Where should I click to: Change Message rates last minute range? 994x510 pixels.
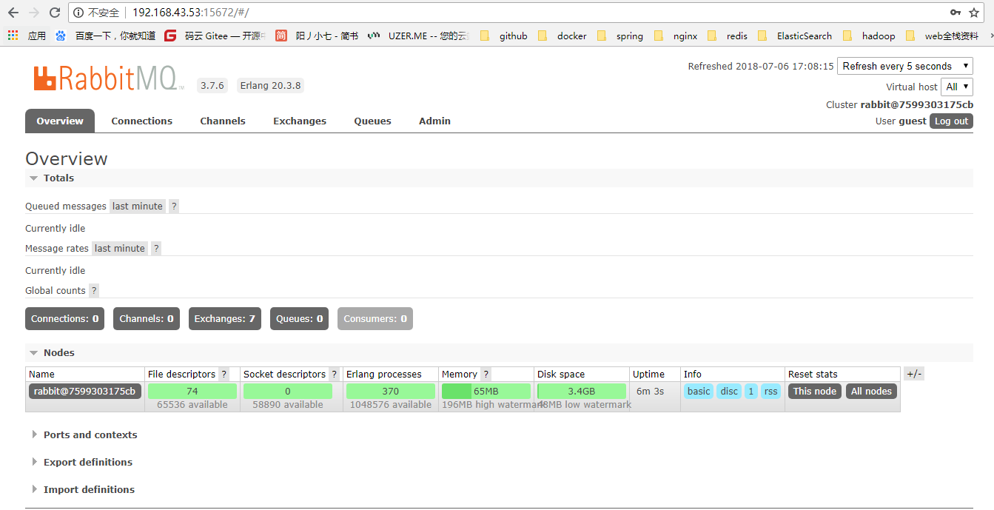(120, 249)
